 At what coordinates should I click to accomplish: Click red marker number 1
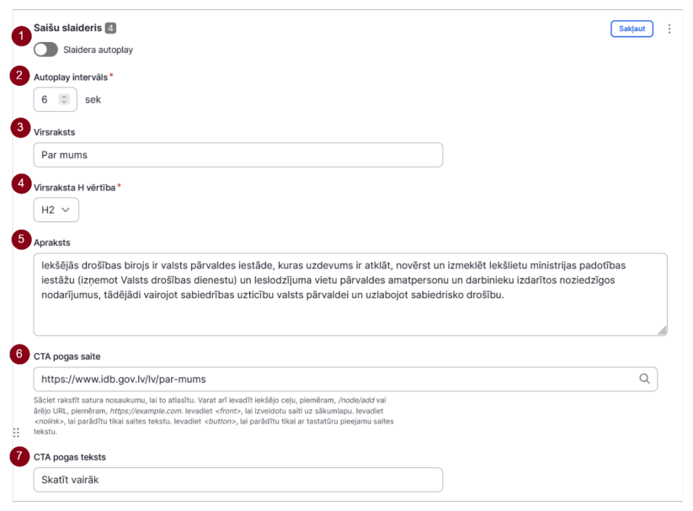pyautogui.click(x=21, y=36)
